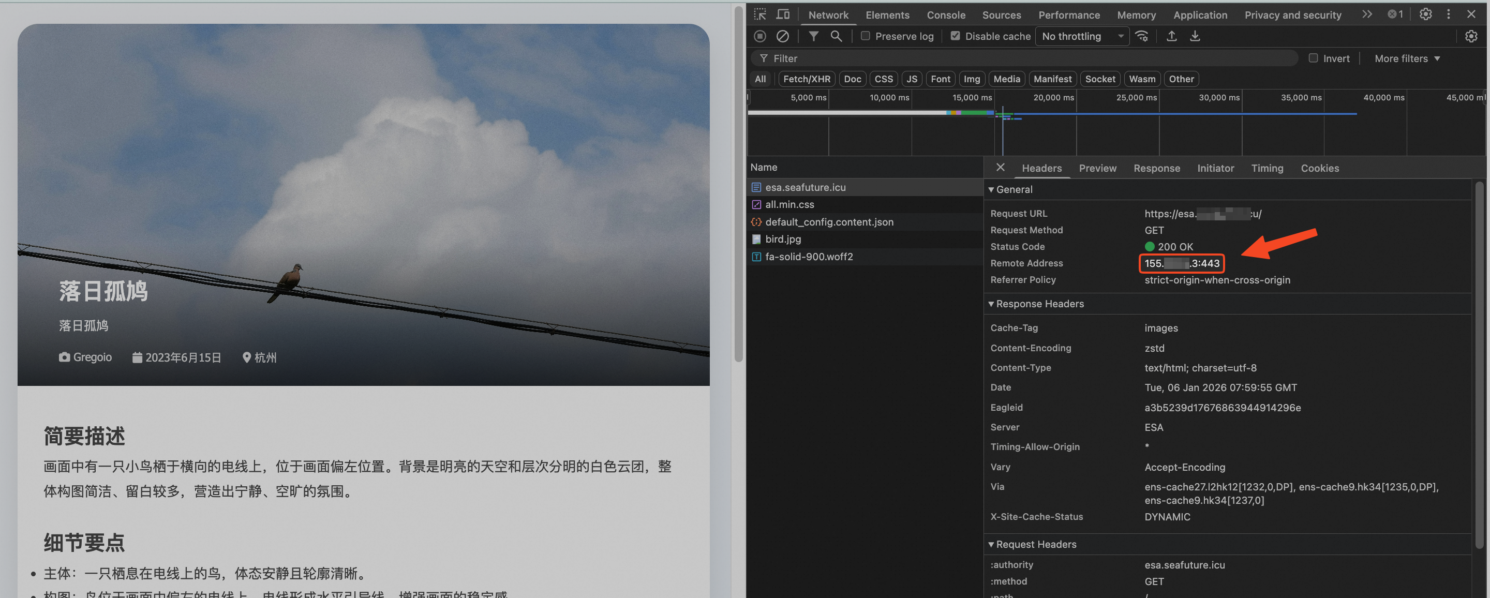Toggle the device toolbar icon
The height and width of the screenshot is (598, 1490).
coord(783,14)
